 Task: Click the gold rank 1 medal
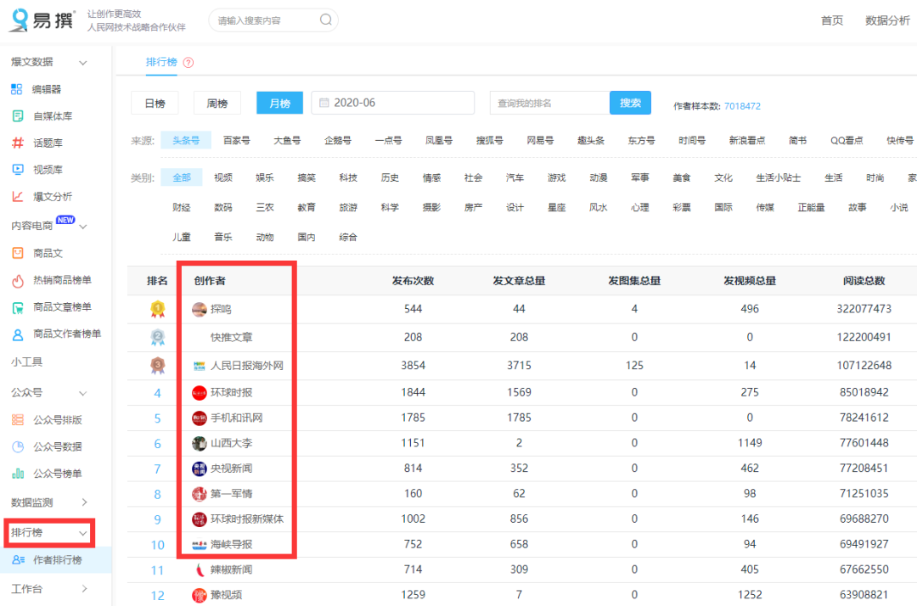pyautogui.click(x=157, y=309)
